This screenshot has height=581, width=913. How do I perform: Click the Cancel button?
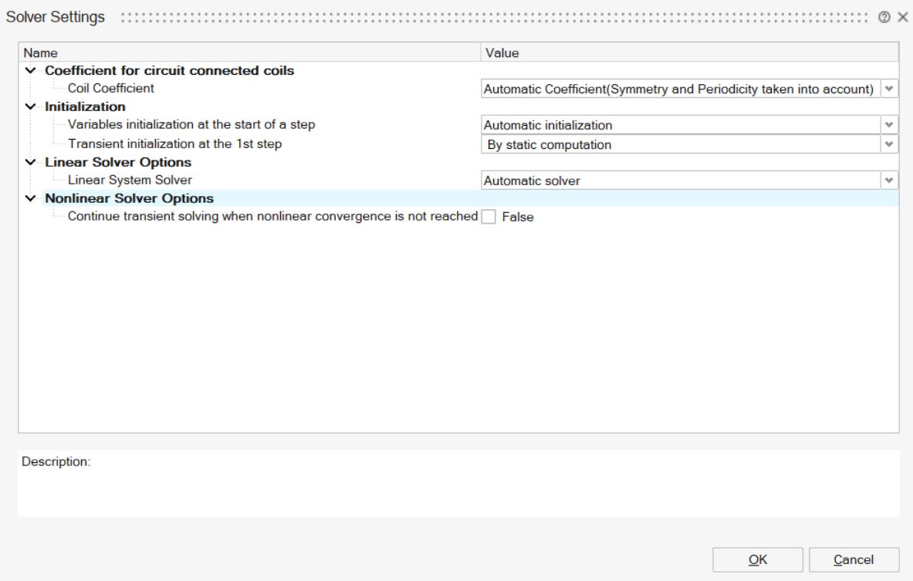854,560
